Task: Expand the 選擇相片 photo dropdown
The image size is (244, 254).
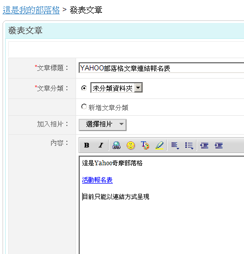Action: point(103,125)
